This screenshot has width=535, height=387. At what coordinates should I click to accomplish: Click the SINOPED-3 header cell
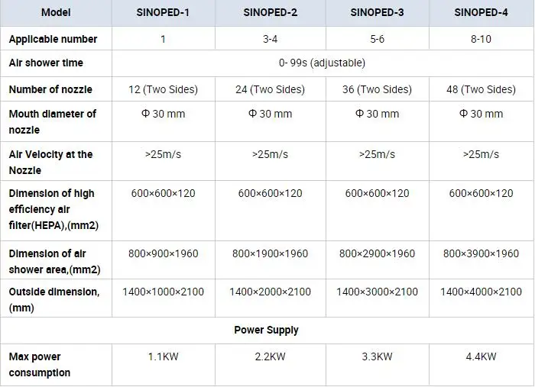(x=377, y=12)
